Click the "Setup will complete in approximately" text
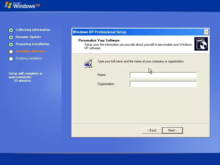Viewport: 220px width, 165px height. coord(25,75)
